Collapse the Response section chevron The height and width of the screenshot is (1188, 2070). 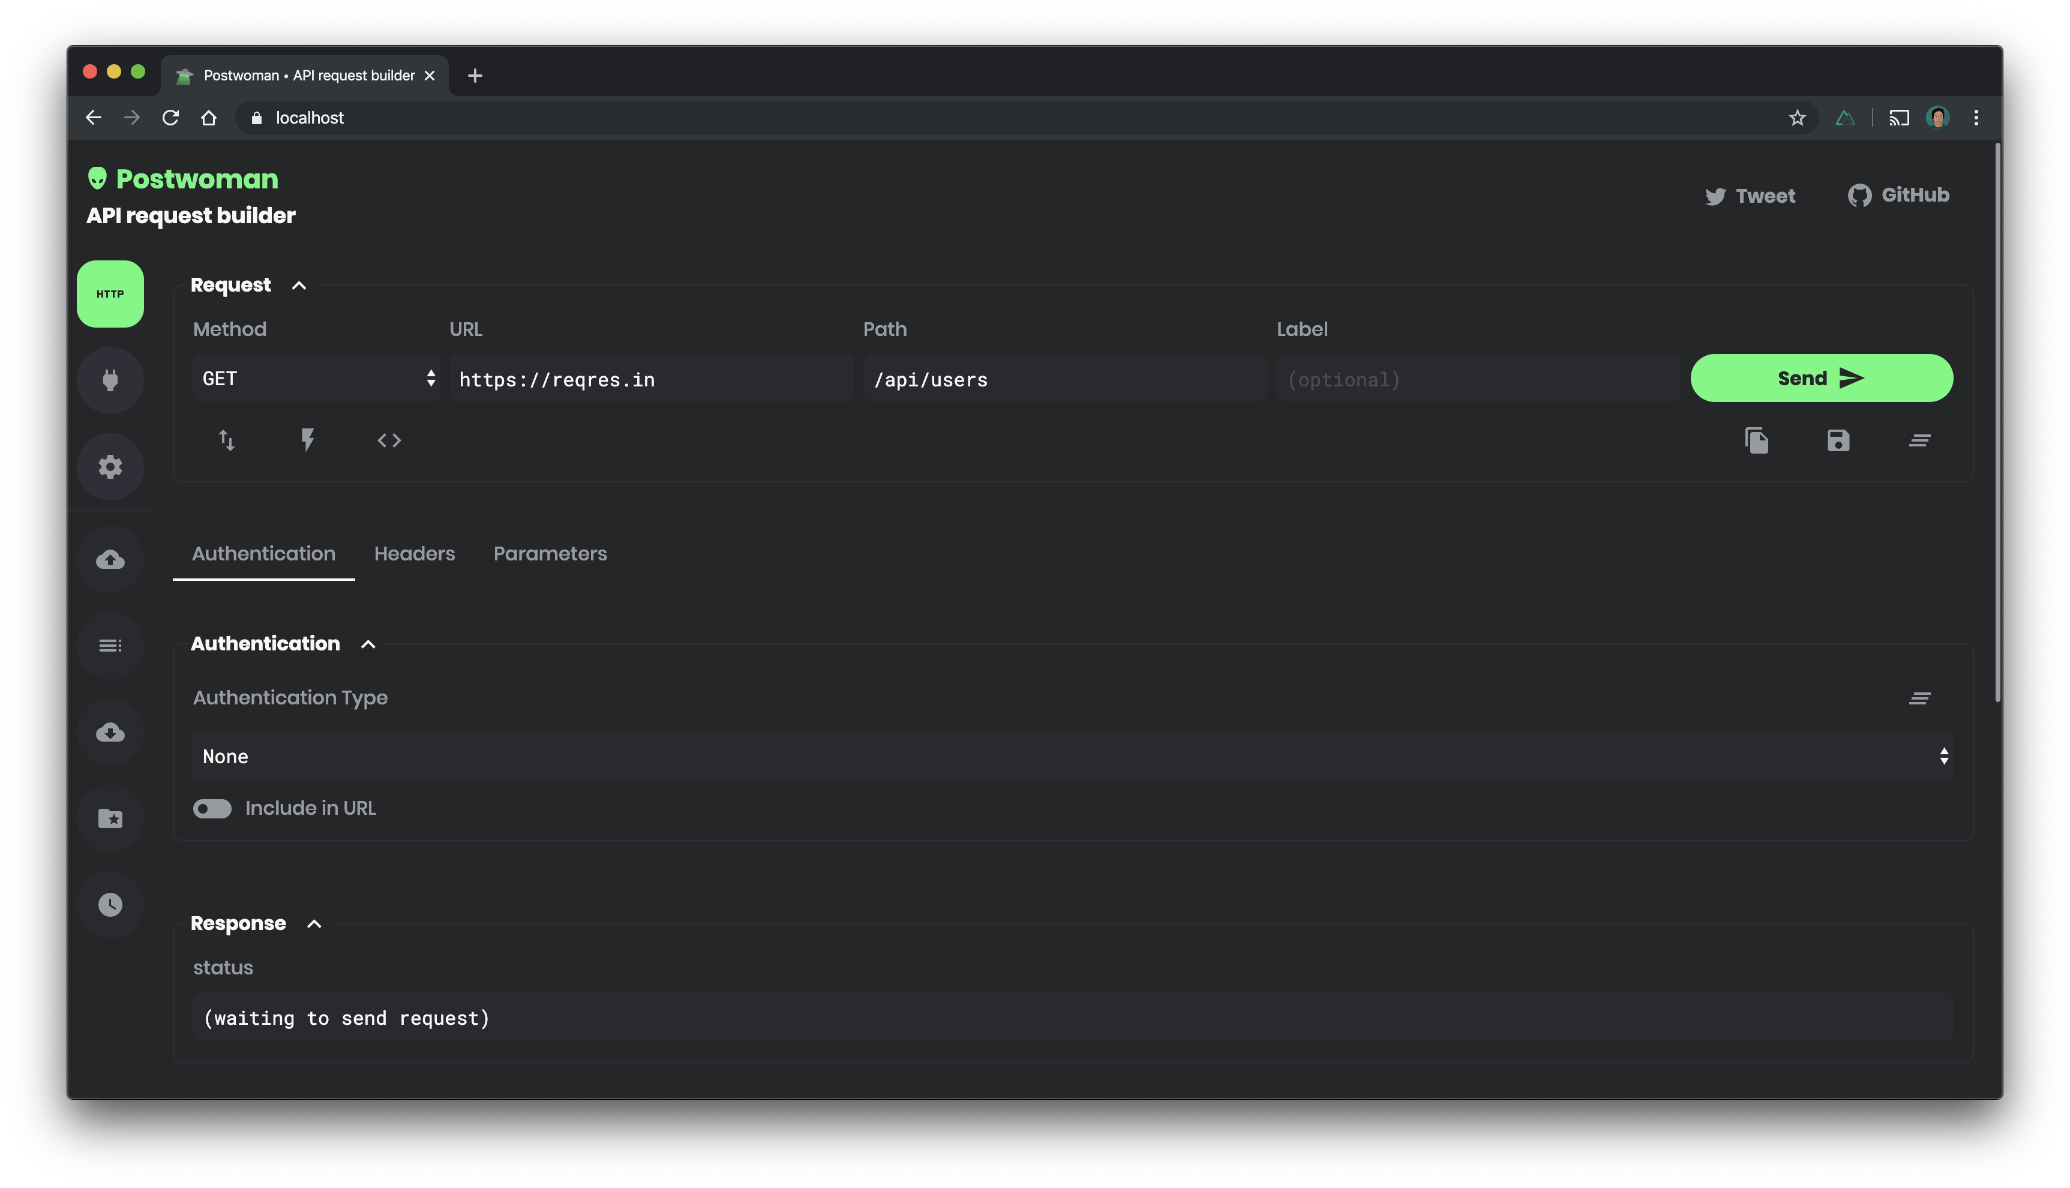[314, 923]
